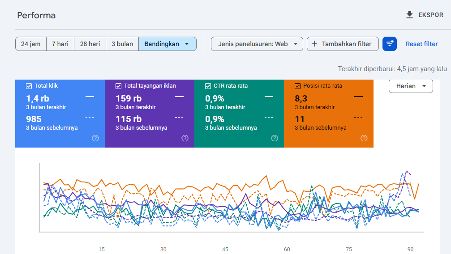
Task: Click the plus icon in Tambahkan filter
Action: (x=314, y=44)
